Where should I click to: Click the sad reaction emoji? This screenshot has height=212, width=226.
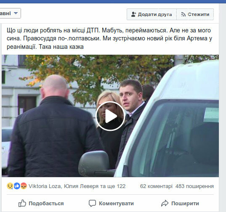coord(10,186)
